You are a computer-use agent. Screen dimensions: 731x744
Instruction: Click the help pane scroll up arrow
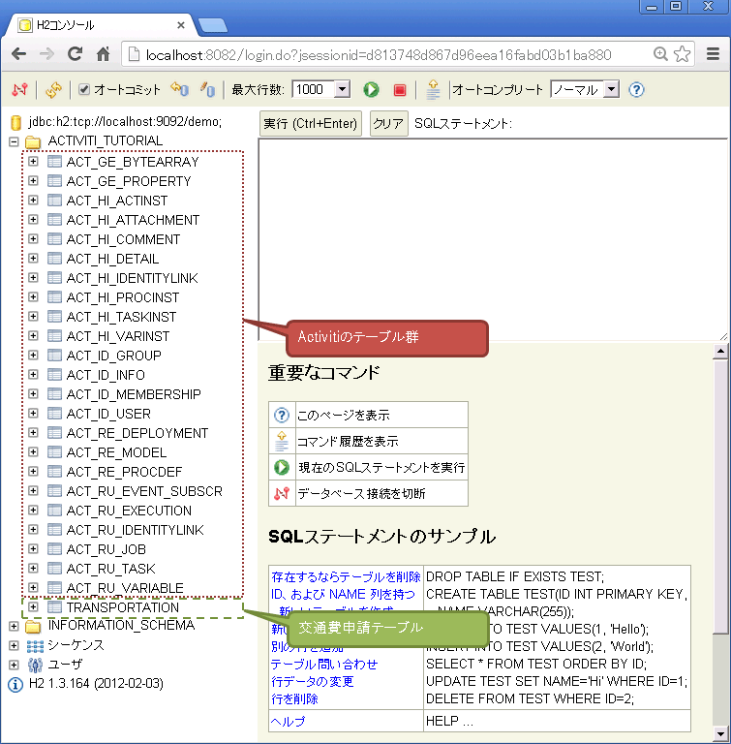tap(720, 351)
